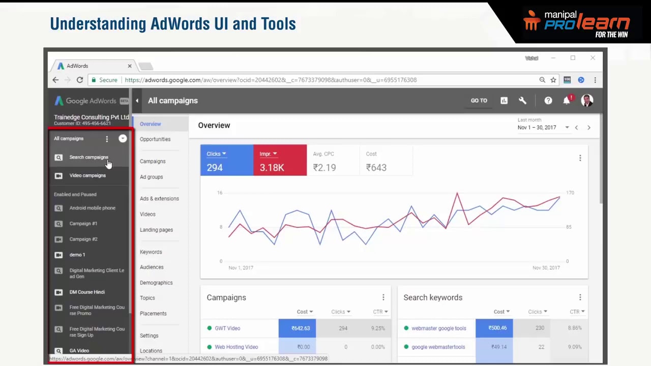Open Search keywords CTR column dropdown
Image resolution: width=651 pixels, height=366 pixels.
point(577,312)
